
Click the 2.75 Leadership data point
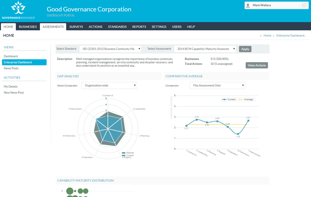[x=197, y=119]
